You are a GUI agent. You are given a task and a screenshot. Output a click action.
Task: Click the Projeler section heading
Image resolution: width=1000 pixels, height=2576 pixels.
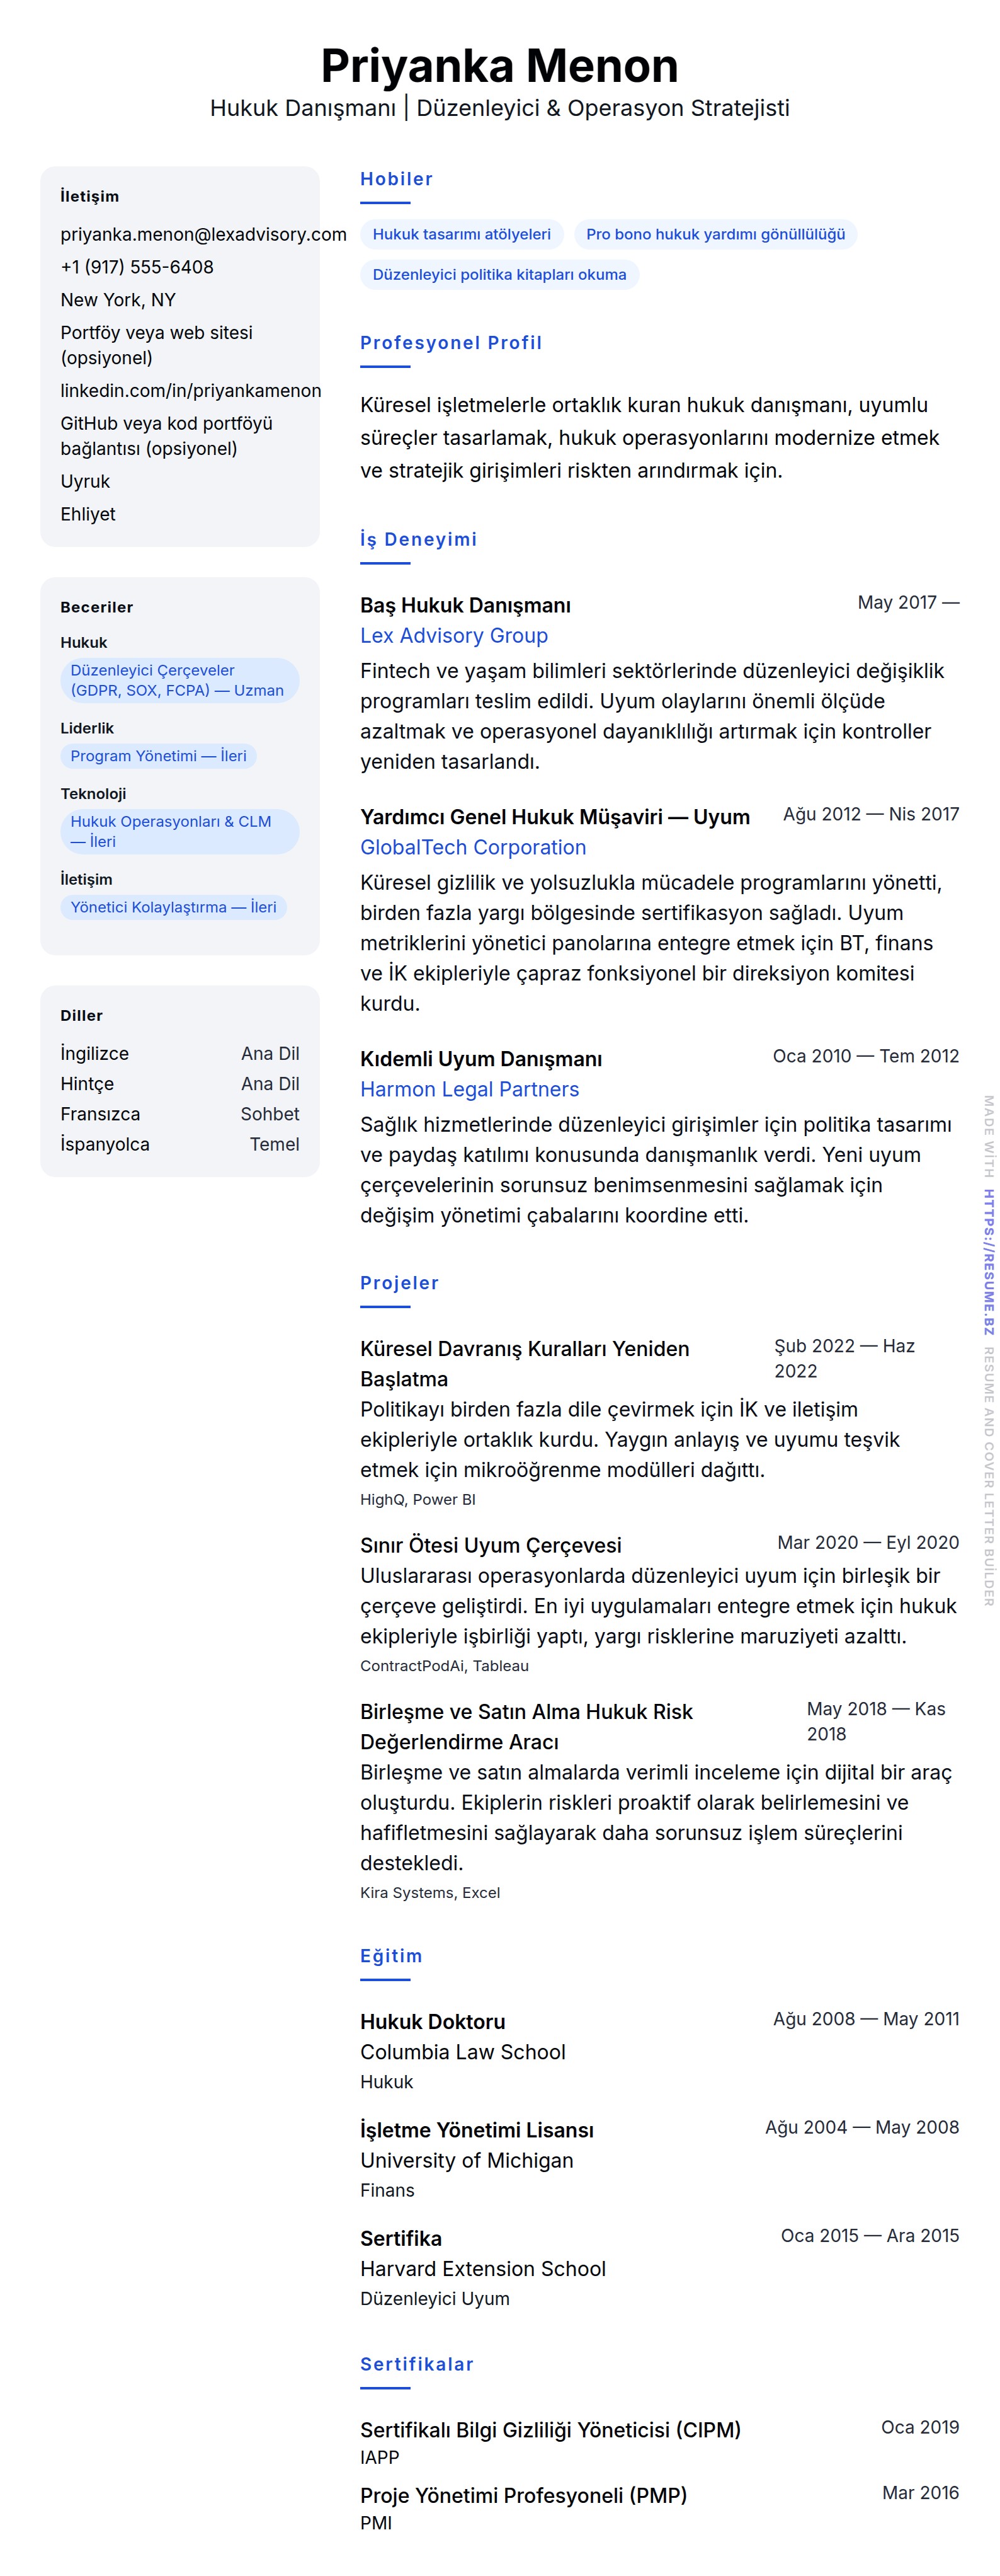coord(400,1283)
